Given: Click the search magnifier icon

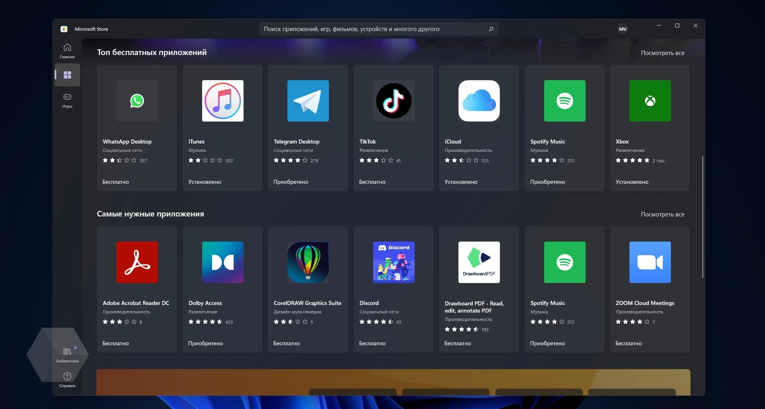Looking at the screenshot, I should click(491, 29).
